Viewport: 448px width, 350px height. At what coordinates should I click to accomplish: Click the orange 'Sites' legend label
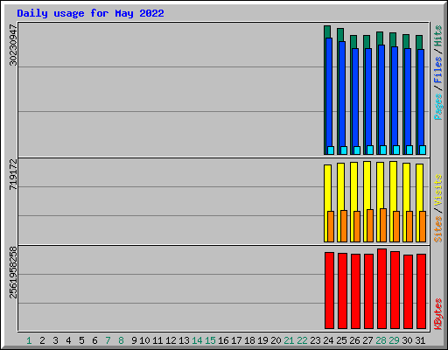(x=437, y=229)
